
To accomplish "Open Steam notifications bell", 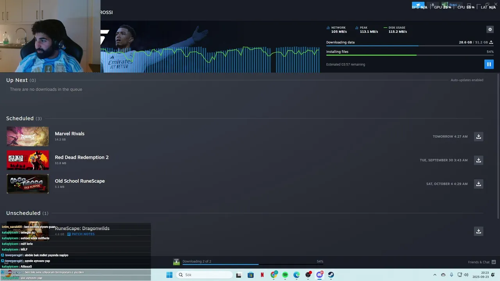I will point(432,5).
